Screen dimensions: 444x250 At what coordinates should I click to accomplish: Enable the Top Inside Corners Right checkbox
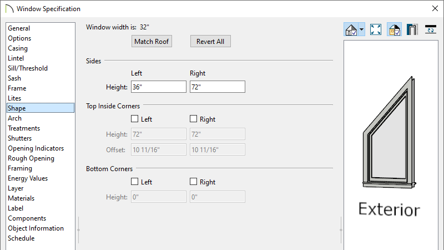[x=193, y=119]
